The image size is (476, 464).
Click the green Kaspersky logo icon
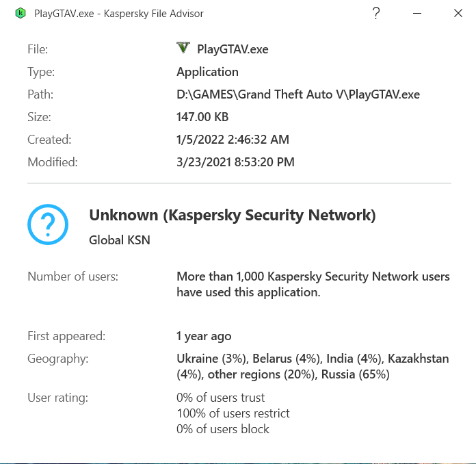tap(21, 14)
